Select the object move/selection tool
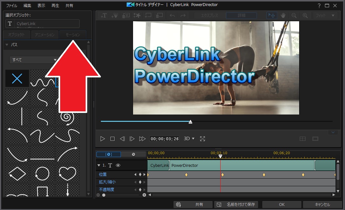345x210 pixels. 271,16
